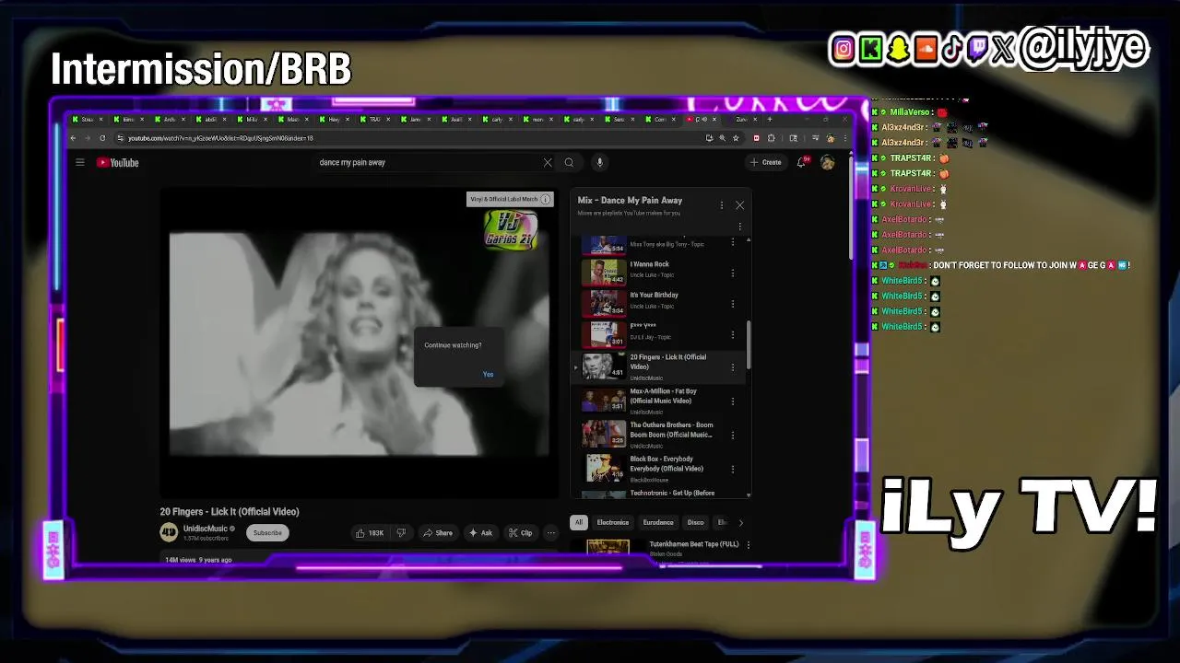Click '14M views 9 years ago' description
Image resolution: width=1180 pixels, height=663 pixels.
click(198, 560)
